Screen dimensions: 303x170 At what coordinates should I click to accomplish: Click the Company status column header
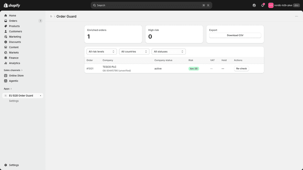[163, 60]
